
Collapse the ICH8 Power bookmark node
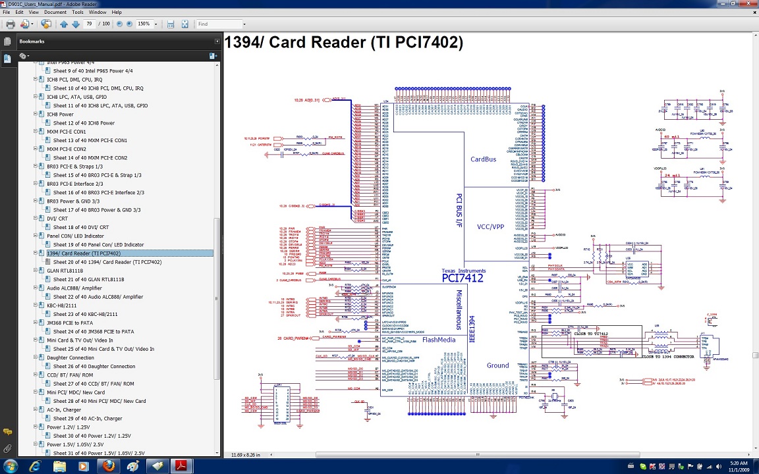pos(36,114)
